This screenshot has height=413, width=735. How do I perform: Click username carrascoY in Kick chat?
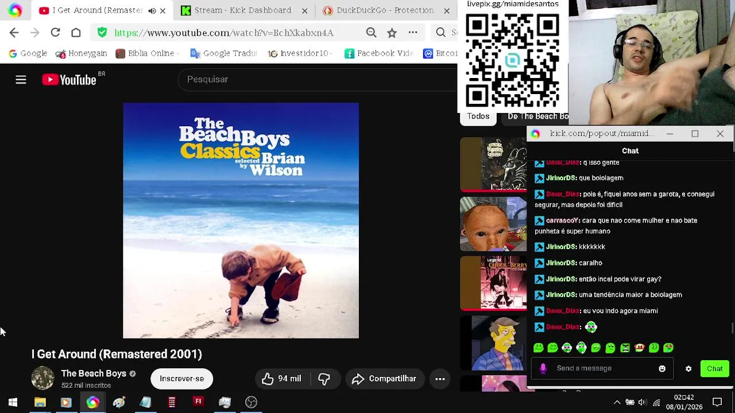pos(562,220)
